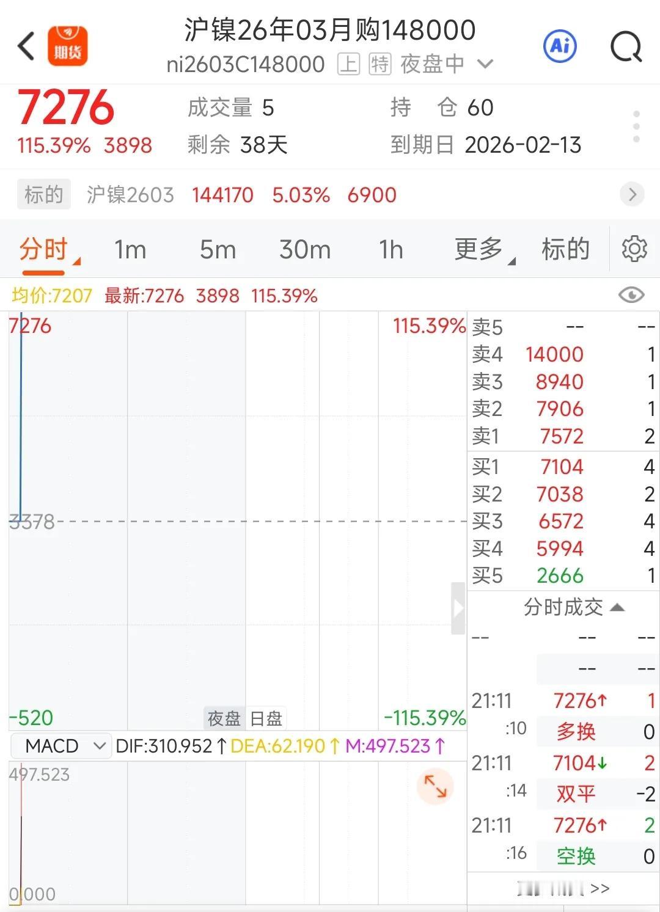Tap the back arrow icon
This screenshot has width=660, height=912.
point(26,46)
